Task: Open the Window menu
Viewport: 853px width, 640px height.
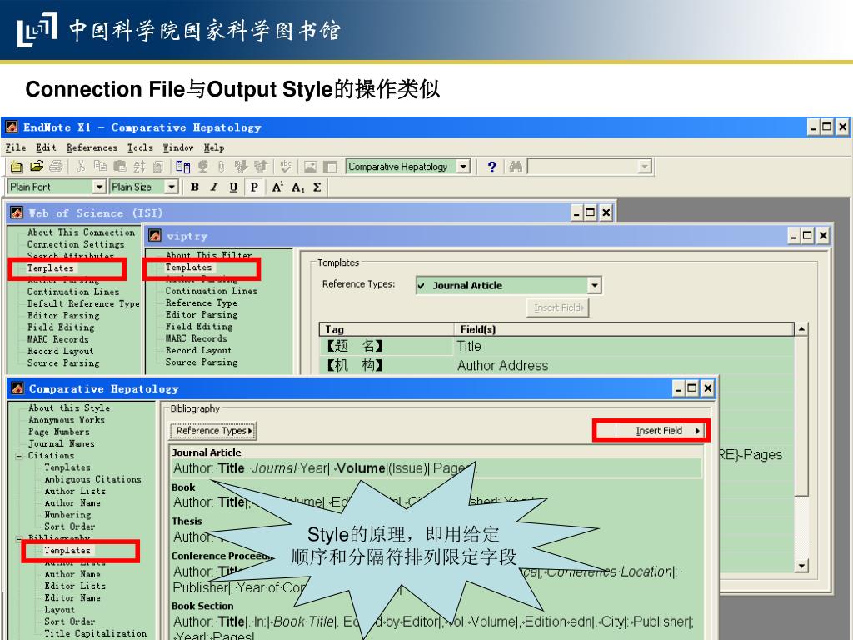Action: (x=178, y=147)
